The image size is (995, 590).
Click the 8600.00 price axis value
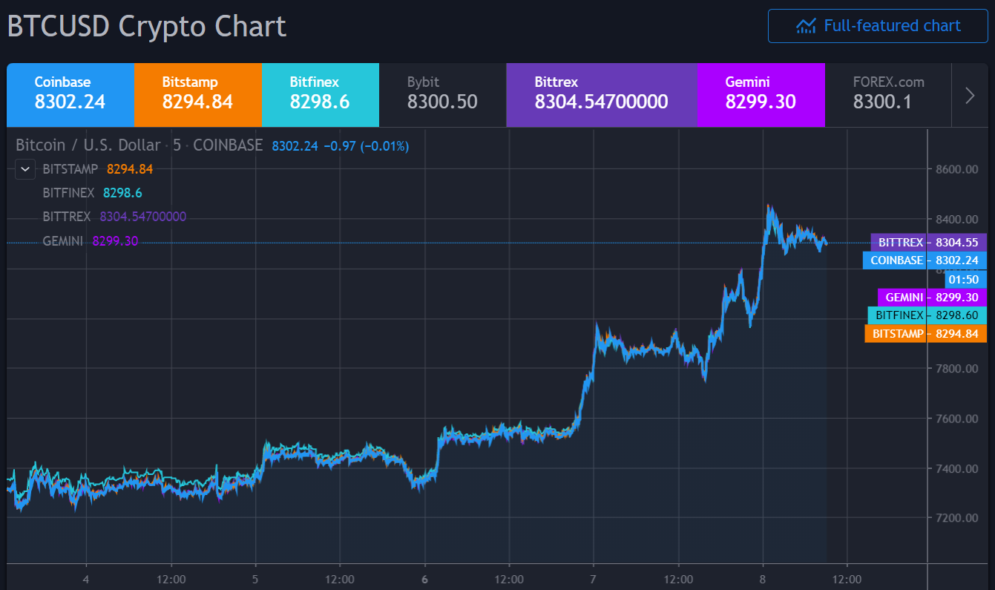(957, 169)
